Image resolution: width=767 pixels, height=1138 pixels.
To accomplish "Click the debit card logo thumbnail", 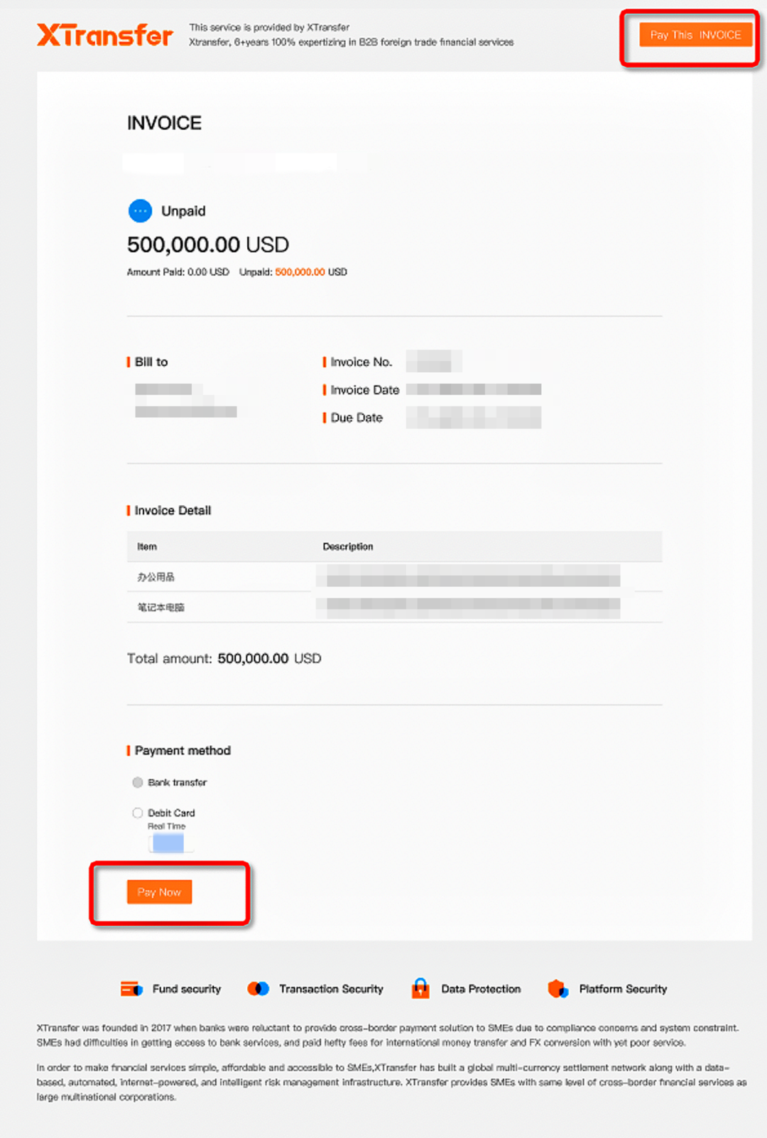I will click(x=168, y=843).
